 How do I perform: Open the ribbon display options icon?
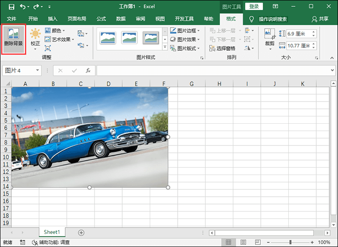275,6
